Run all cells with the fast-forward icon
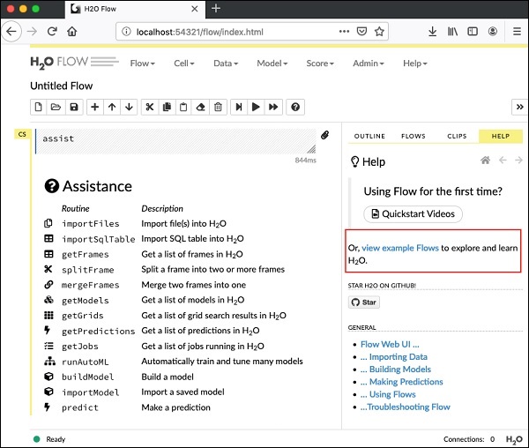 tap(274, 107)
